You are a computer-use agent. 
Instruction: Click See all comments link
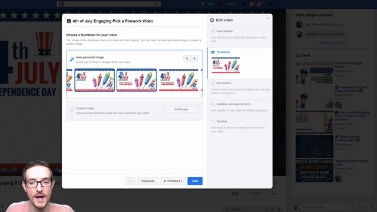click(x=333, y=43)
